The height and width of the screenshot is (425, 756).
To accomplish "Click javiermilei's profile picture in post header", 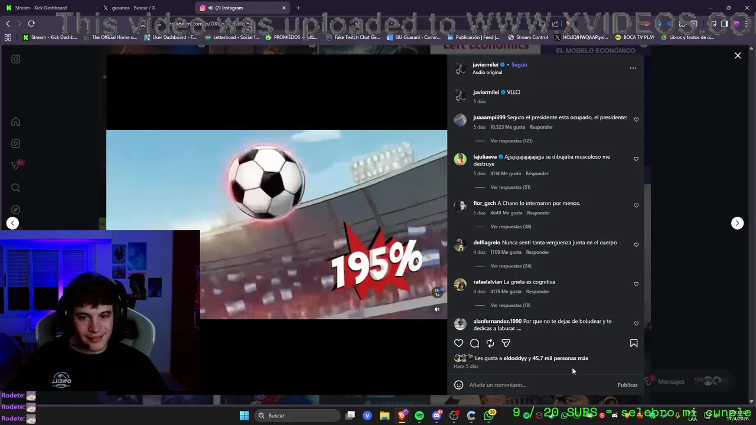I will (x=460, y=68).
